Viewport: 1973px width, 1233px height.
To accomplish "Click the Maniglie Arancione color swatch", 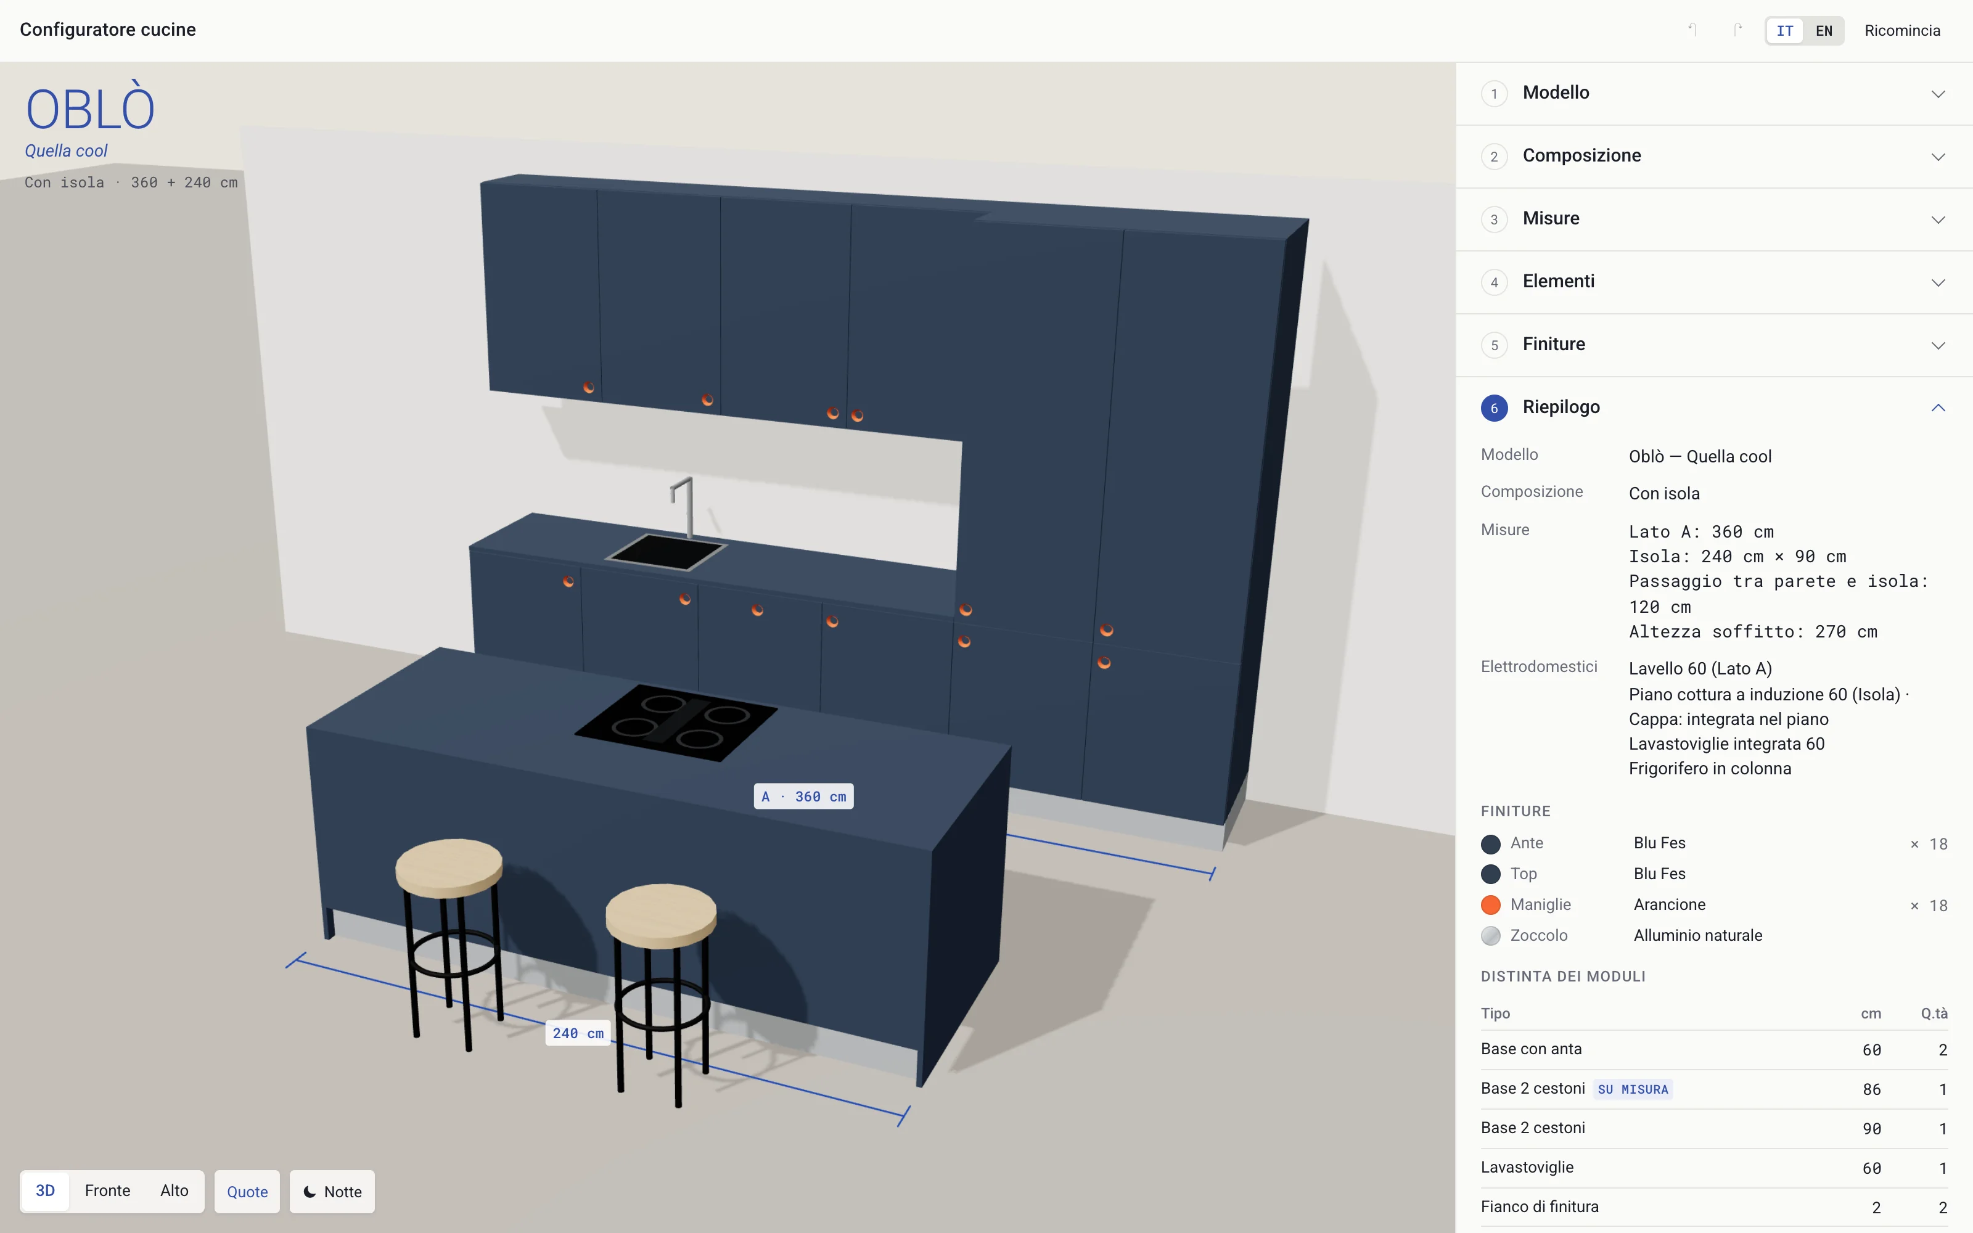I will coord(1490,905).
